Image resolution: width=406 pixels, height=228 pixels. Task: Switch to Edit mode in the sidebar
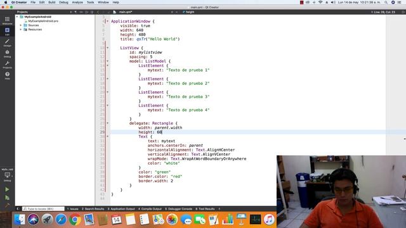[7, 31]
